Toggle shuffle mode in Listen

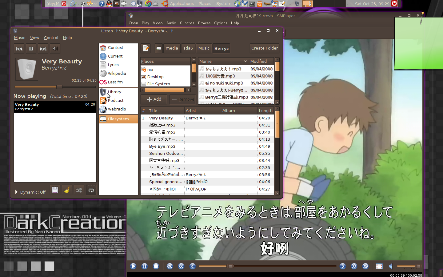click(x=79, y=190)
